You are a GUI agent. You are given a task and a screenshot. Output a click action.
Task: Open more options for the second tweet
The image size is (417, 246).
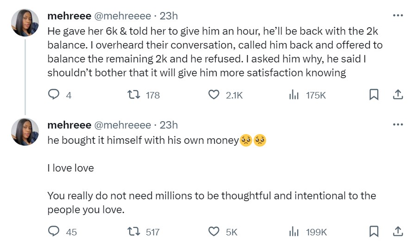tap(398, 125)
